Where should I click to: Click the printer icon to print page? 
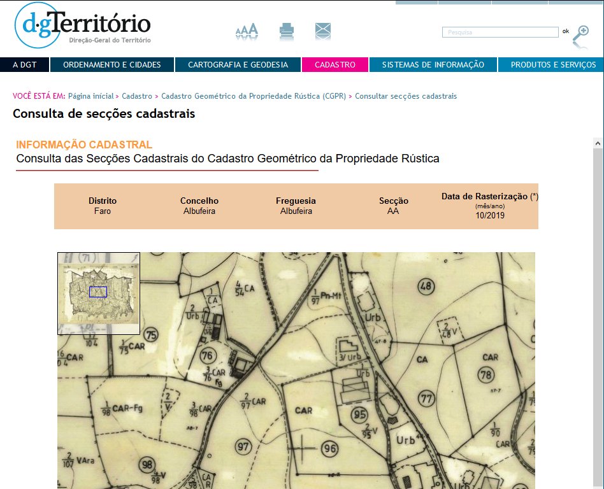[x=286, y=30]
